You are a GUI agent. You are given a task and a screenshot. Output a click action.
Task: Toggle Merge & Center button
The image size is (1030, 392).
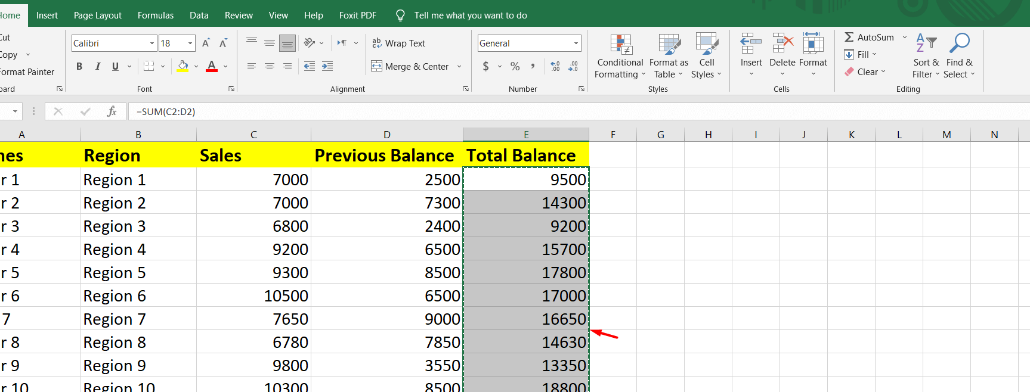click(x=410, y=66)
